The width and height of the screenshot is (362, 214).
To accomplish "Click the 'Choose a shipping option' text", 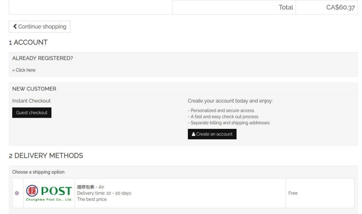I will 38,172.
